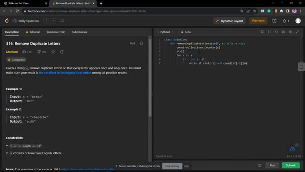The width and height of the screenshot is (305, 172).
Task: Share the problem using share icon
Action: coord(61,52)
